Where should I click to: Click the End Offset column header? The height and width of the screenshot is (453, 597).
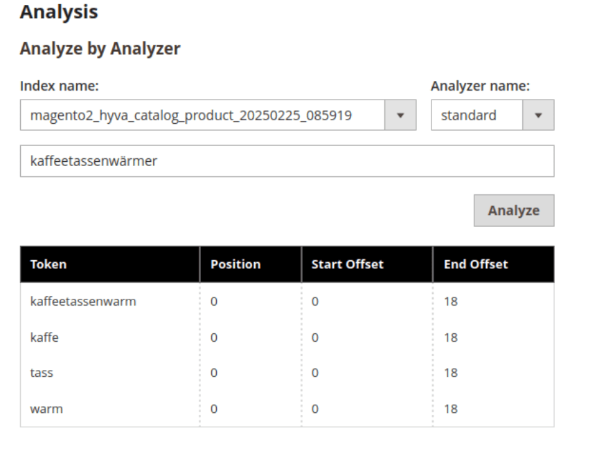[x=476, y=264]
